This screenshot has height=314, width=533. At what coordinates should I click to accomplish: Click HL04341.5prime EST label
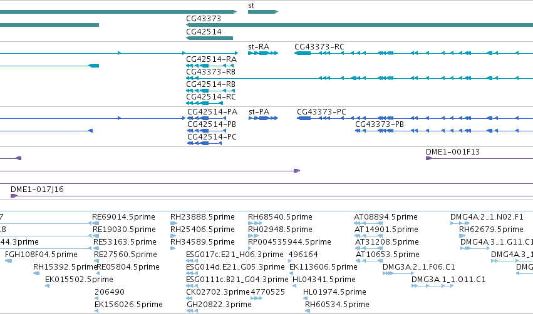point(324,280)
